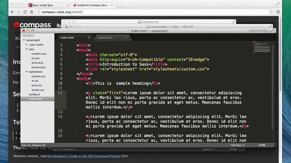This screenshot has height=163, width=291.
Task: Open a new browser tab
Action: tap(120, 5)
